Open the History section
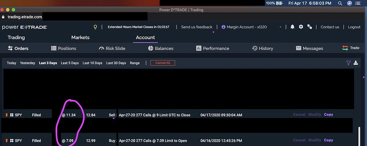The width and height of the screenshot is (367, 146). [x=263, y=49]
